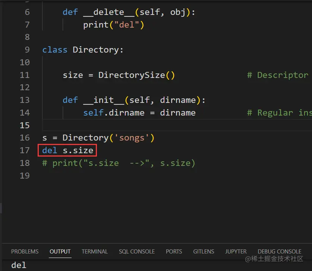Image resolution: width=312 pixels, height=271 pixels.
Task: Click the 'songs' string literal
Action: (x=132, y=138)
